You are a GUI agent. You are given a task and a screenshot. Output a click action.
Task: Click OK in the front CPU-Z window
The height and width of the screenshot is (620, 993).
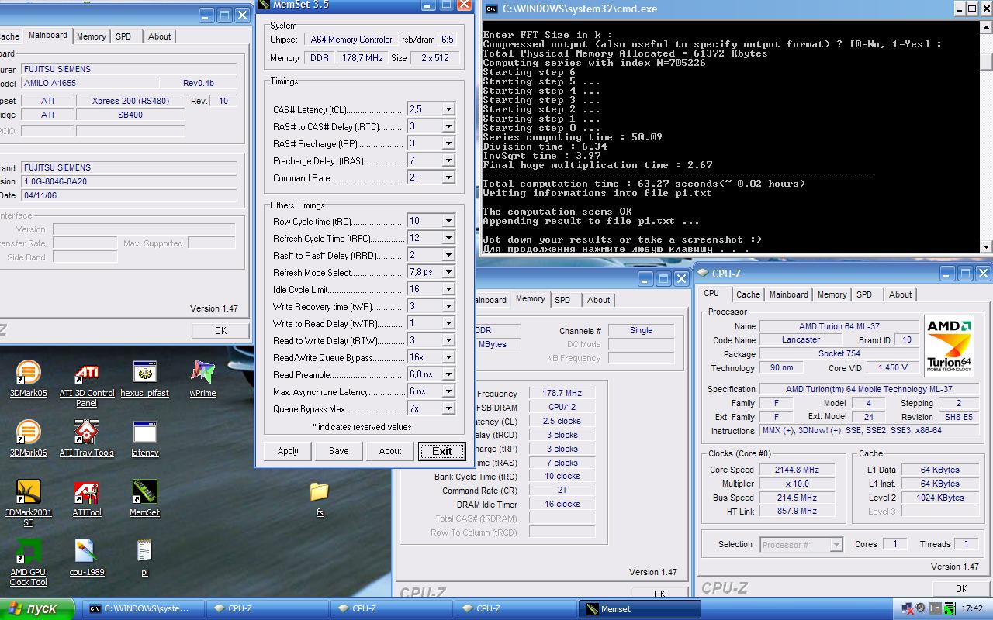pos(961,588)
